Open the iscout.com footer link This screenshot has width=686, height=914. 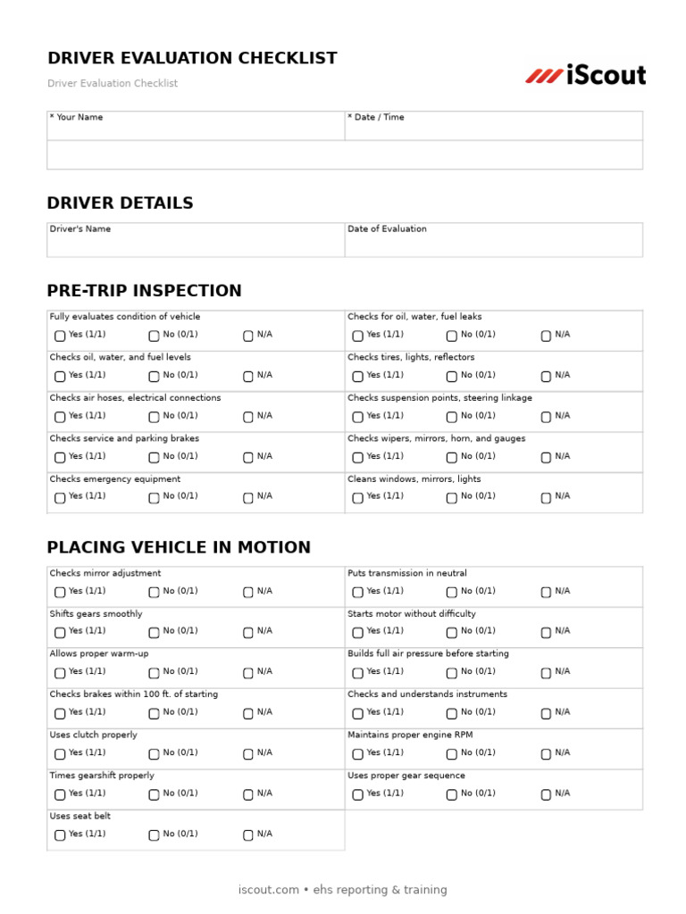[268, 890]
